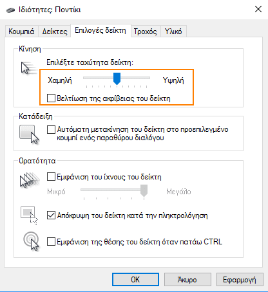This screenshot has width=268, height=292.
Task: Click the Εφαρμογή button
Action: [240, 280]
